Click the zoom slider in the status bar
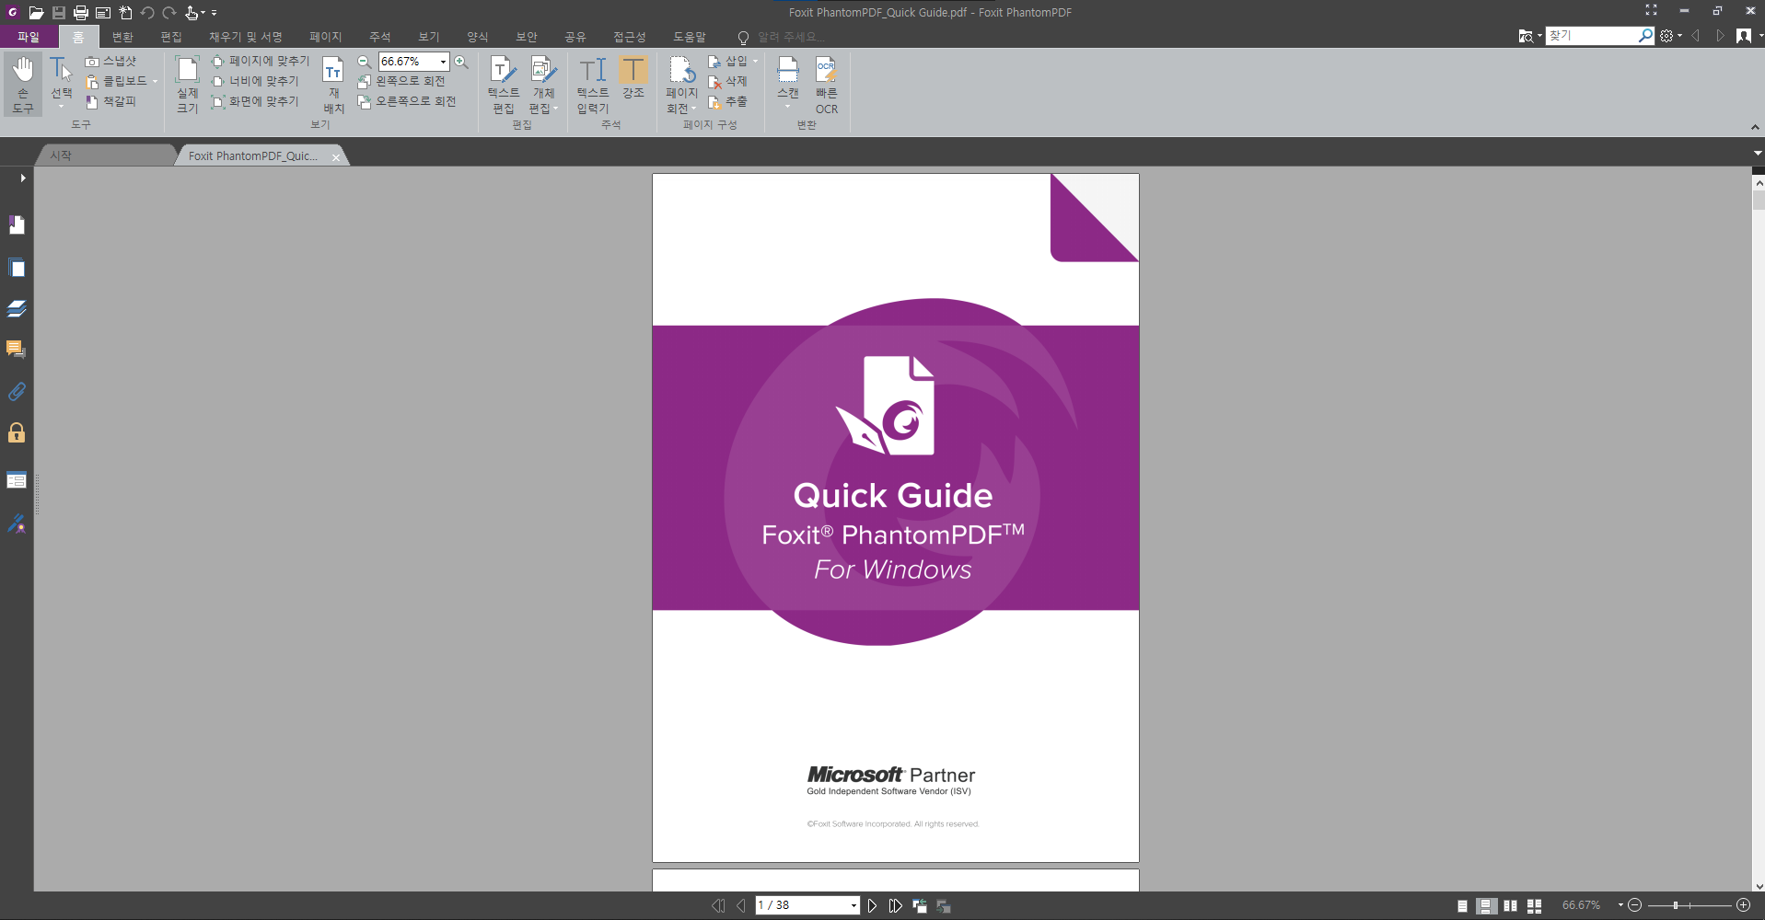Image resolution: width=1765 pixels, height=920 pixels. tap(1676, 905)
